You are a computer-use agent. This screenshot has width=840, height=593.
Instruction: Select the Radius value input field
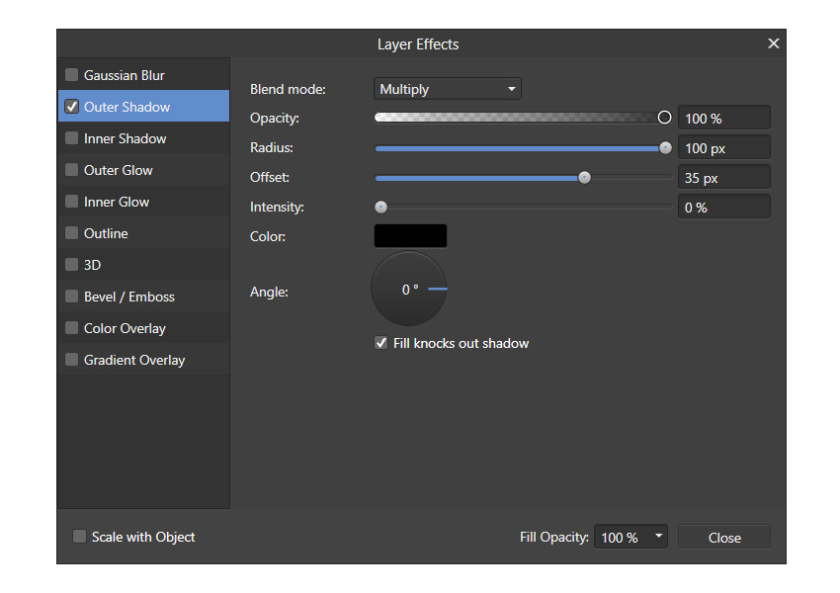click(x=723, y=146)
